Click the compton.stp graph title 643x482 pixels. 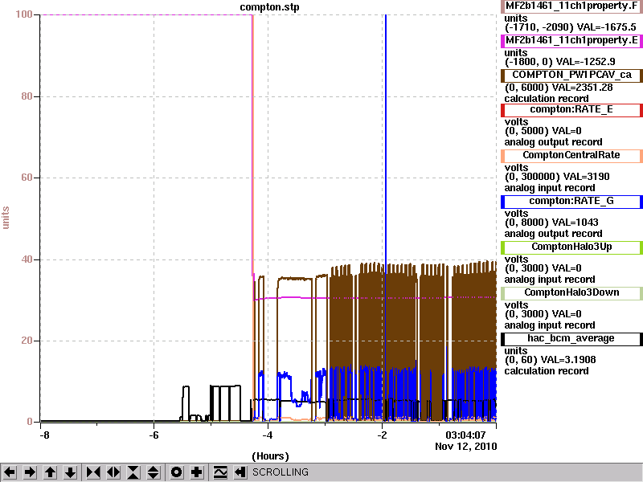click(269, 7)
